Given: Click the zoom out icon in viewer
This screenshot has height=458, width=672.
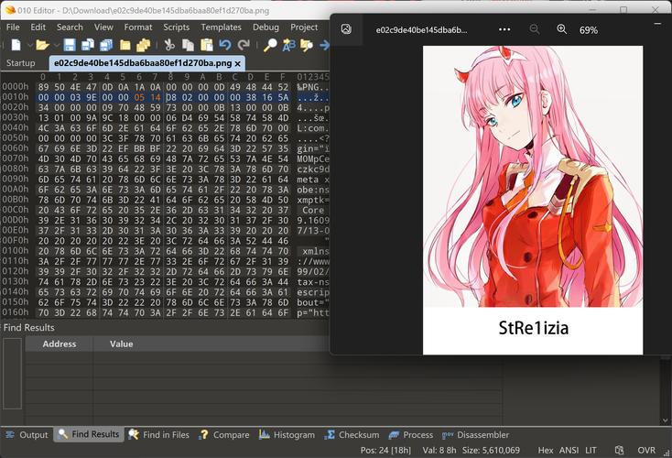Looking at the screenshot, I should [x=534, y=29].
